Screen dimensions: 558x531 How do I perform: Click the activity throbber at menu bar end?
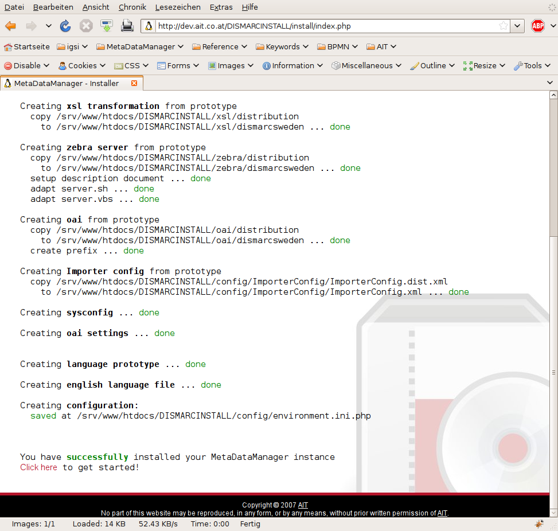click(552, 7)
